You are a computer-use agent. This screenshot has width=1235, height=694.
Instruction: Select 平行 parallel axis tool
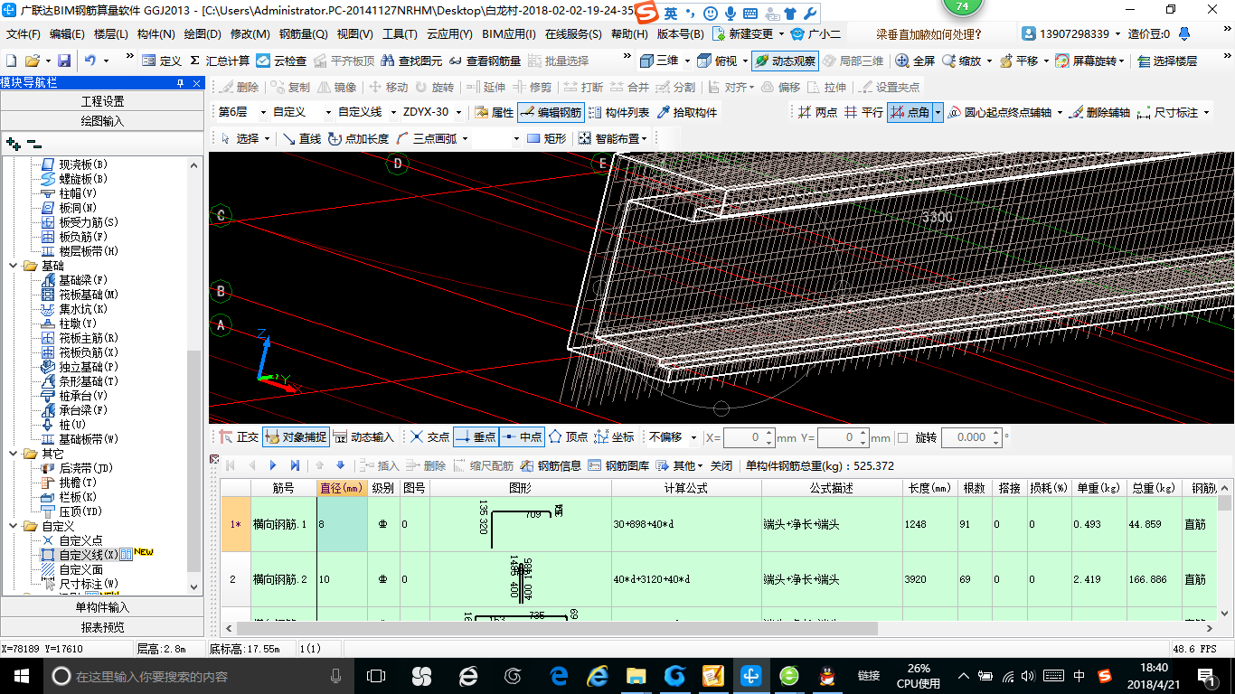(863, 113)
